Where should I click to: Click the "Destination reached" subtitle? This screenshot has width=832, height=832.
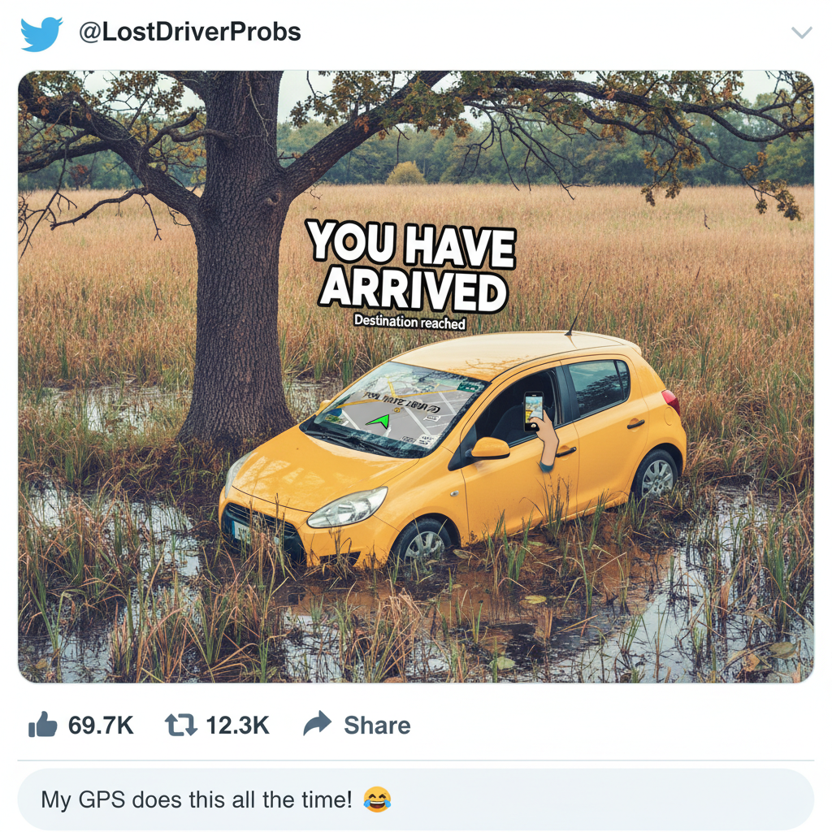[409, 322]
